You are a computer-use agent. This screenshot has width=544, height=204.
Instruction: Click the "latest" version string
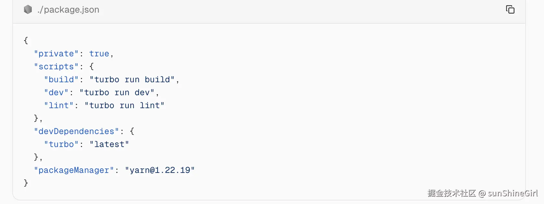click(x=109, y=144)
